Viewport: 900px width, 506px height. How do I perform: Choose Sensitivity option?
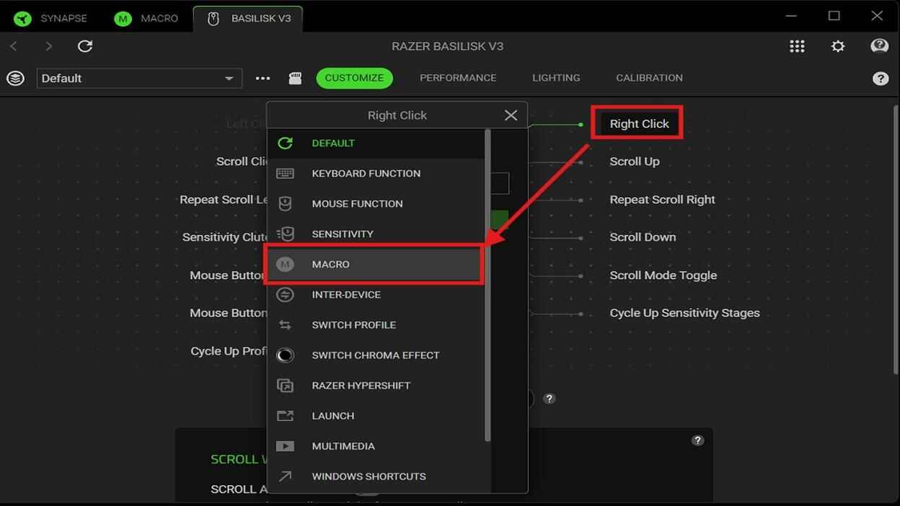[376, 234]
